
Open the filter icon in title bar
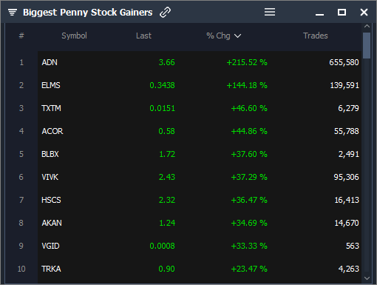(13, 12)
